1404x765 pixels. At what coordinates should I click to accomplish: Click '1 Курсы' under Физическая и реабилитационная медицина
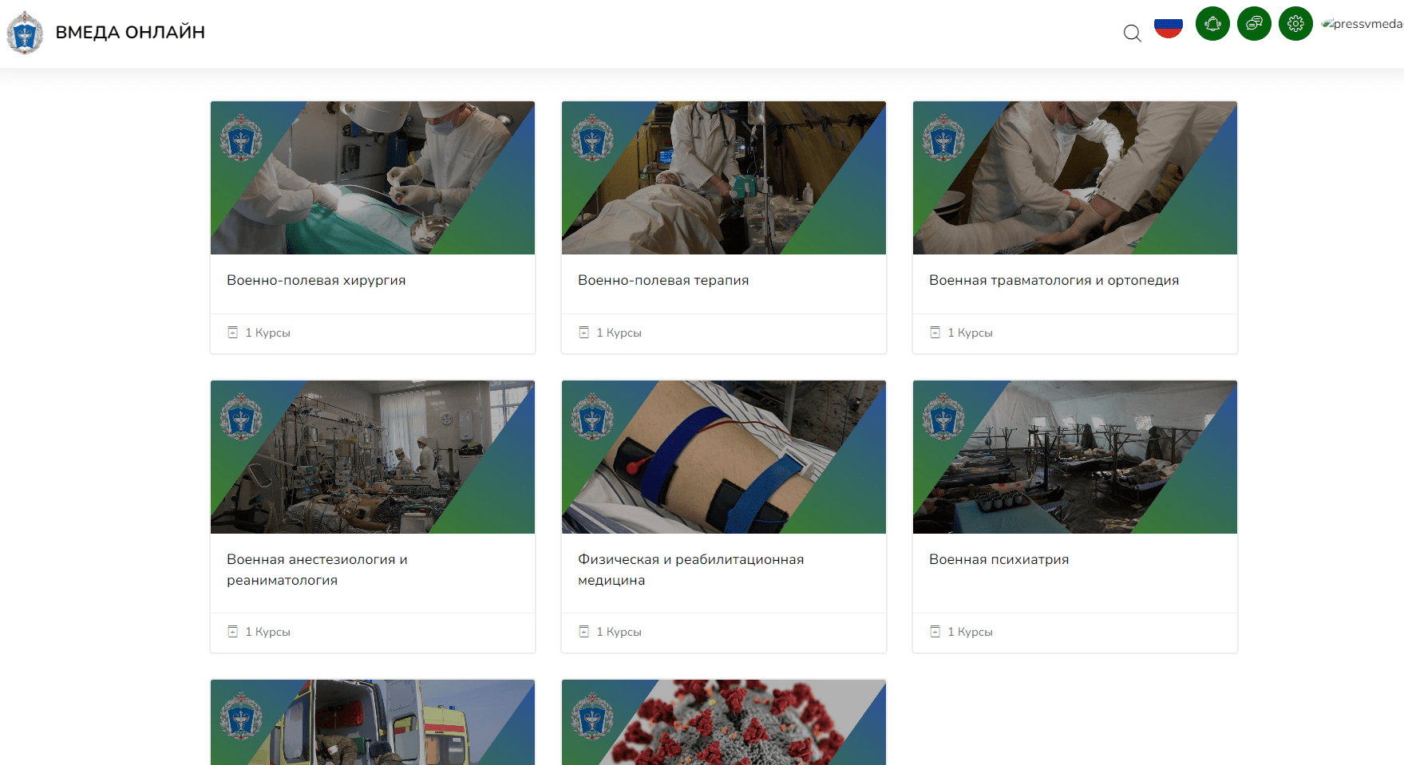[x=619, y=632]
